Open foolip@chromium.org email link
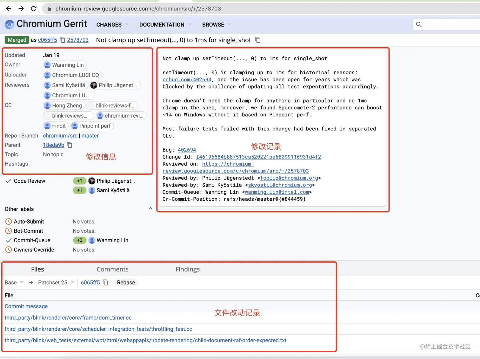Screen dimensions: 480x359 point(289,178)
